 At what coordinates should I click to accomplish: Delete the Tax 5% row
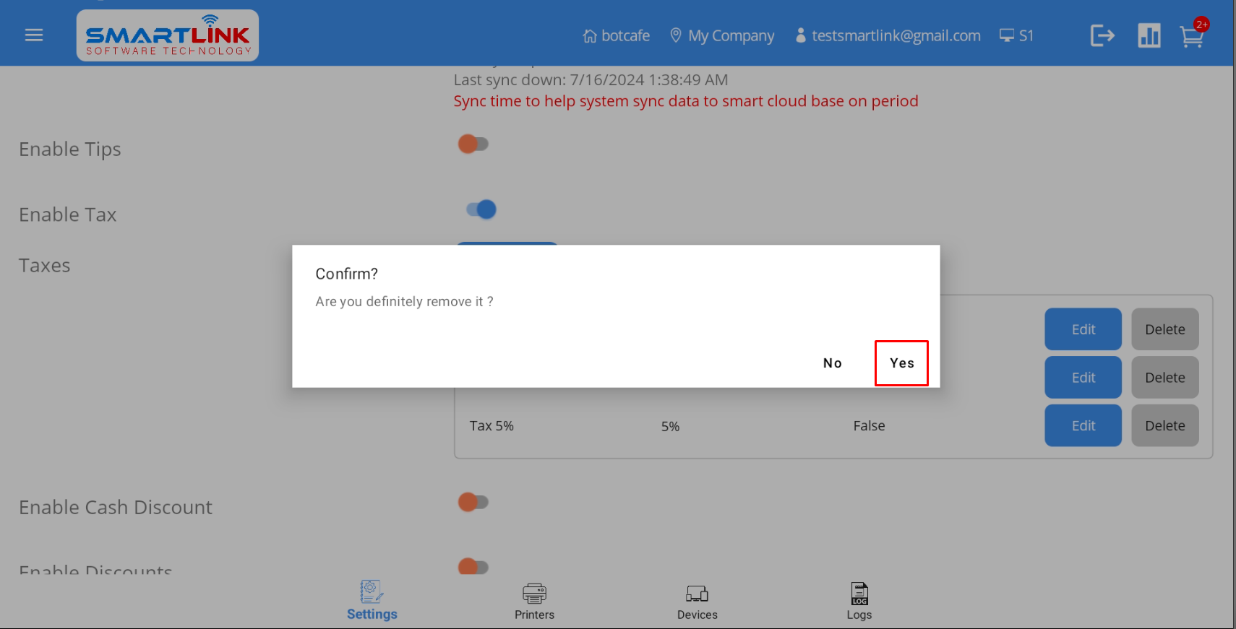(1164, 426)
